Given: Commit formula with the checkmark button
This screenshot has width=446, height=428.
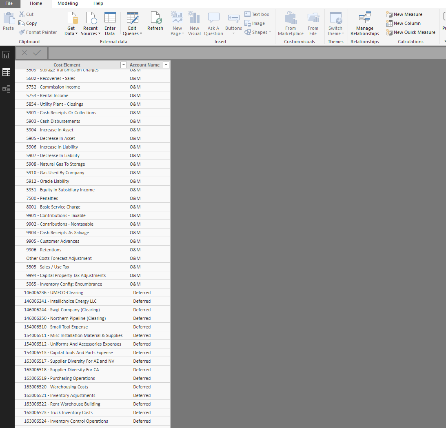Looking at the screenshot, I should tap(37, 53).
